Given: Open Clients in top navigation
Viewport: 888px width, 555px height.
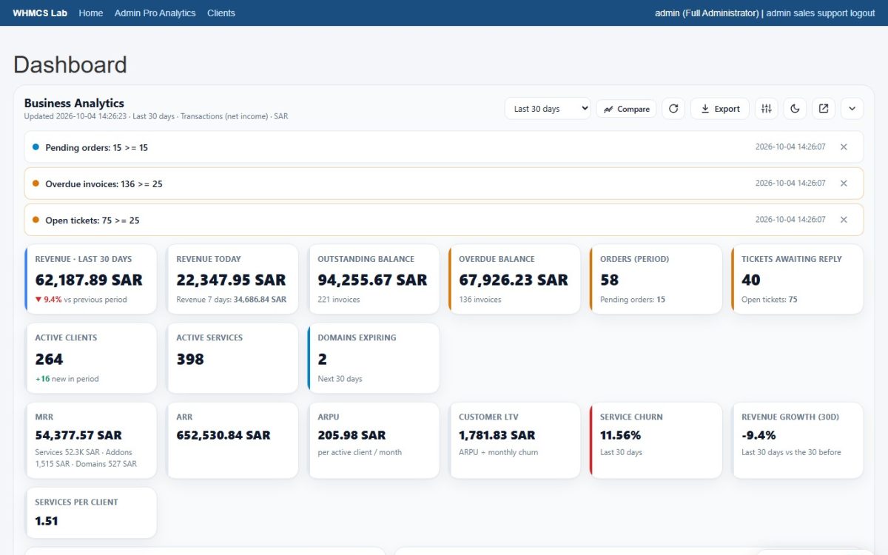Looking at the screenshot, I should click(x=221, y=13).
